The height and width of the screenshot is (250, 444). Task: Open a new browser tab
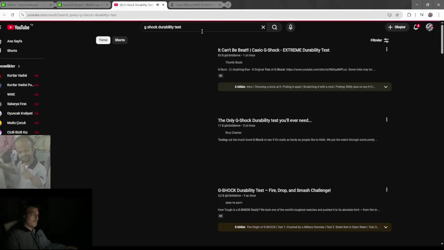tap(228, 5)
